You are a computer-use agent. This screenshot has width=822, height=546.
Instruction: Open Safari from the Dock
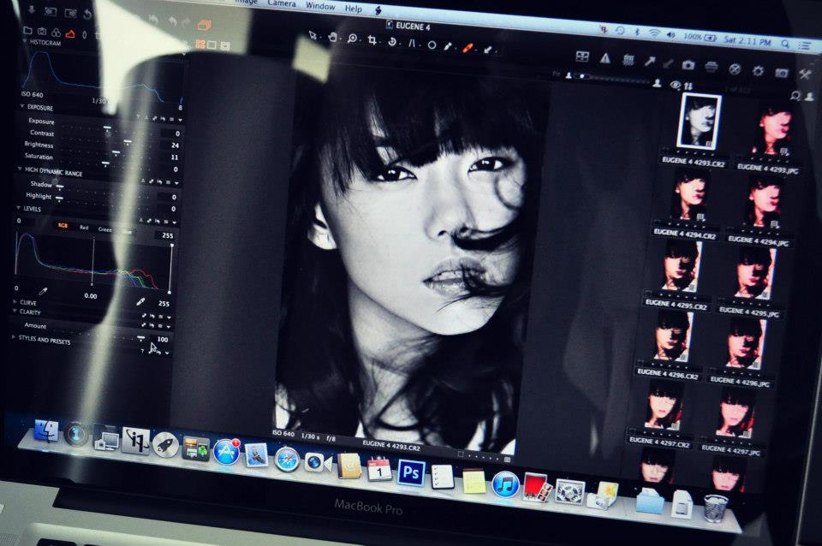pos(287,460)
